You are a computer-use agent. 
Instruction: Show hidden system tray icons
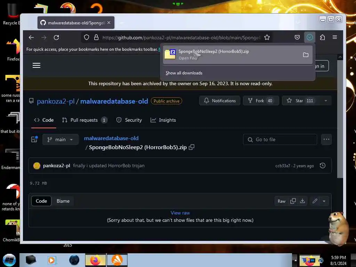[x=296, y=260]
